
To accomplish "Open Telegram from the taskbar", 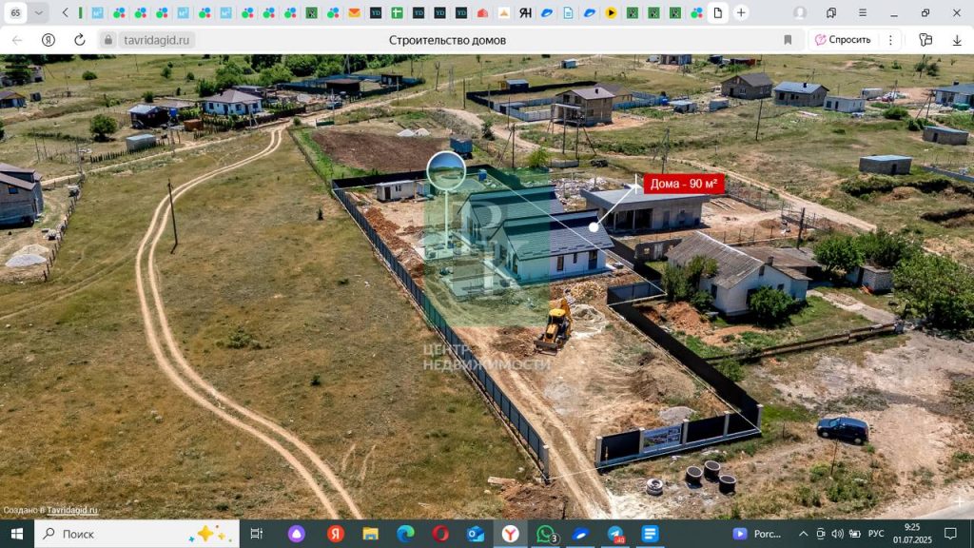I will (x=615, y=534).
